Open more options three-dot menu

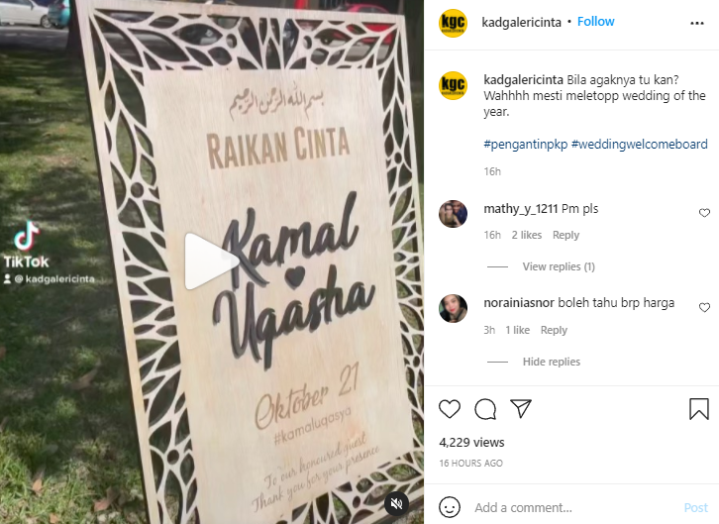pyautogui.click(x=697, y=23)
